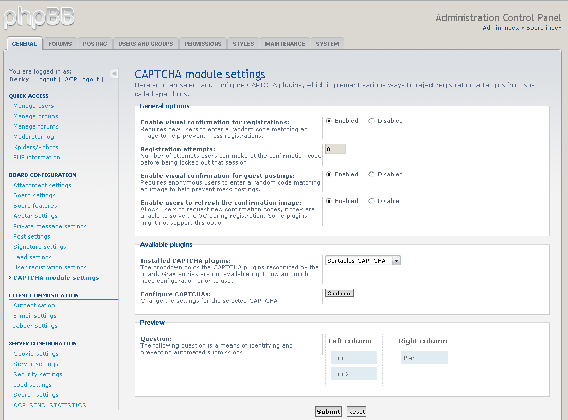Viewport: 568px width, 420px height.
Task: Select the Bar item in Right column
Action: click(x=424, y=358)
